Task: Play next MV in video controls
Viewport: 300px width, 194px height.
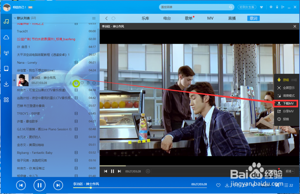Action: click(x=119, y=171)
